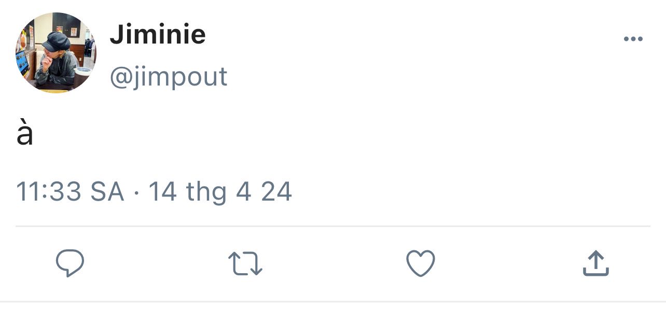Show the overflow menu at top right

[x=633, y=39]
